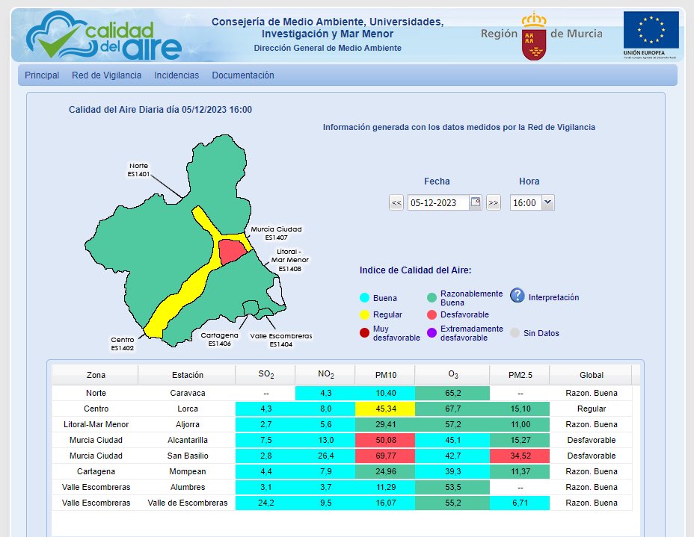Click the purple Extremadamente desfavorable legend dot
Viewport: 694px width, 537px height.
pyautogui.click(x=432, y=333)
